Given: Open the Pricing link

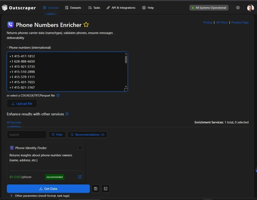Looking at the screenshot, I should click(208, 22).
